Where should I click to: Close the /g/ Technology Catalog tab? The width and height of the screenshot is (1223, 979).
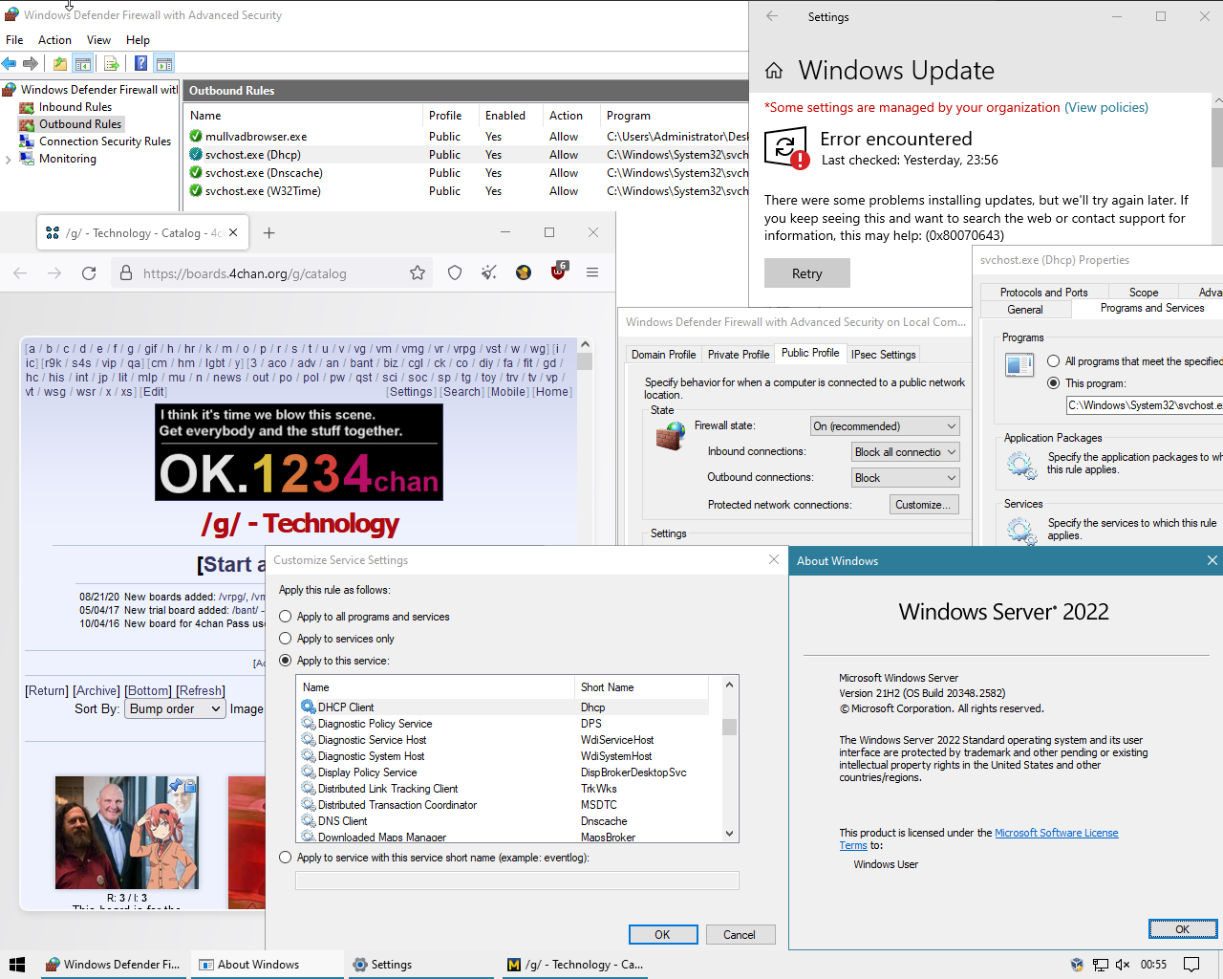click(x=233, y=232)
